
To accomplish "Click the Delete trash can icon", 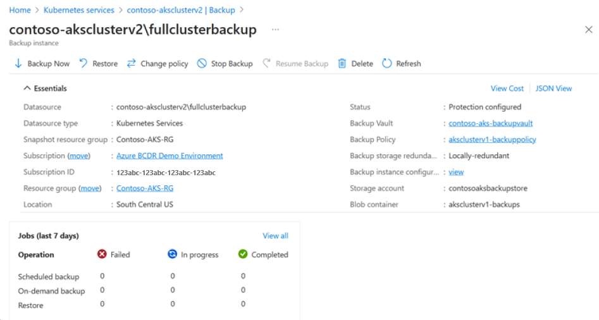I will click(x=342, y=63).
